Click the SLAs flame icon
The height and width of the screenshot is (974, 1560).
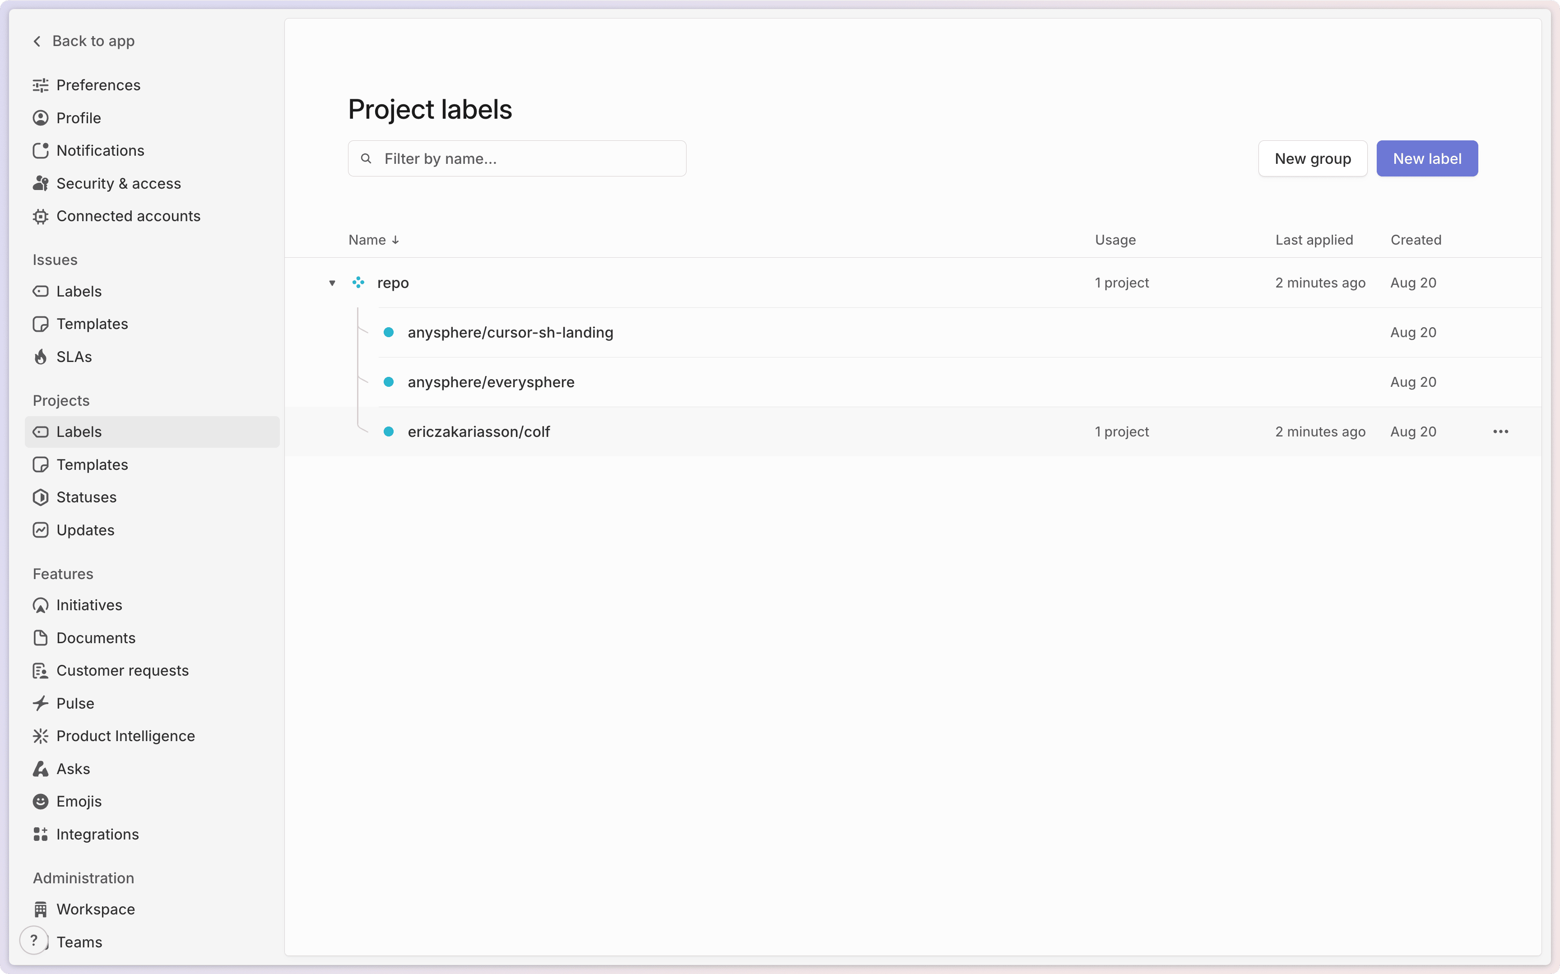pos(41,356)
